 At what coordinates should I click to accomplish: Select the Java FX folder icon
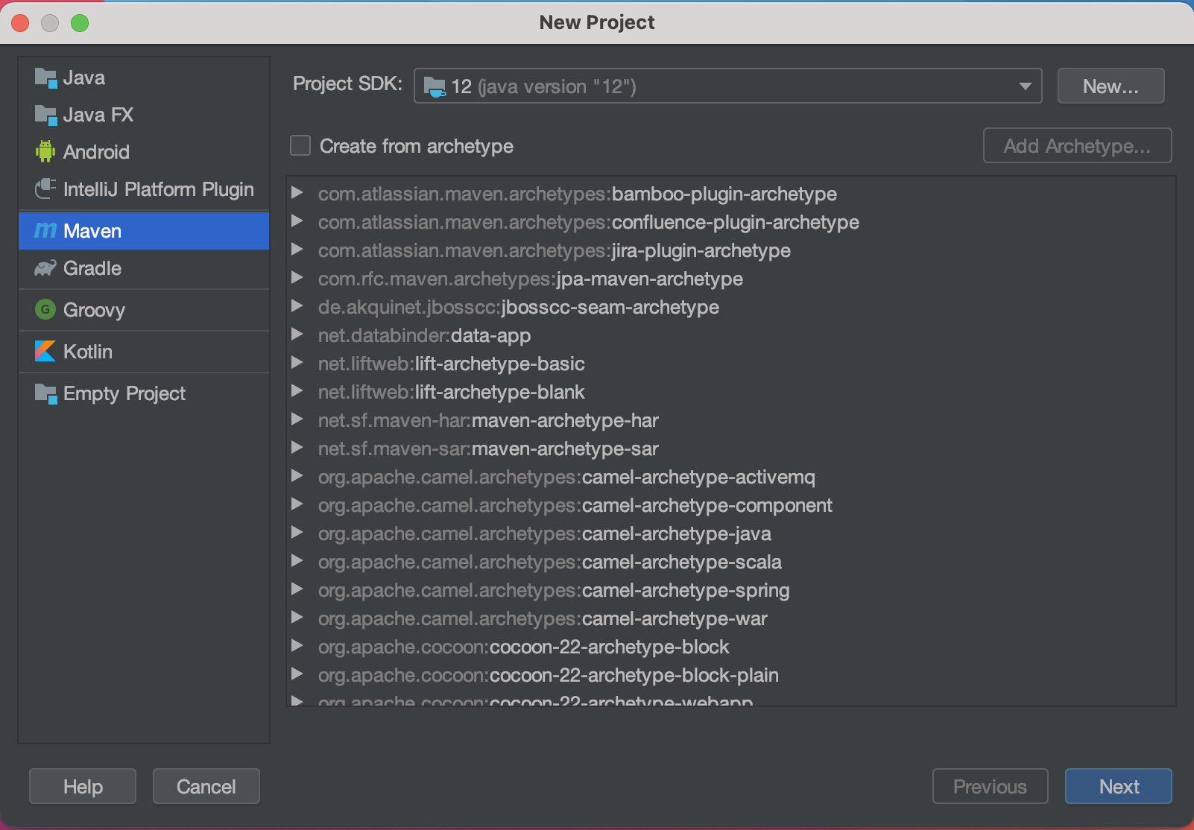[45, 114]
